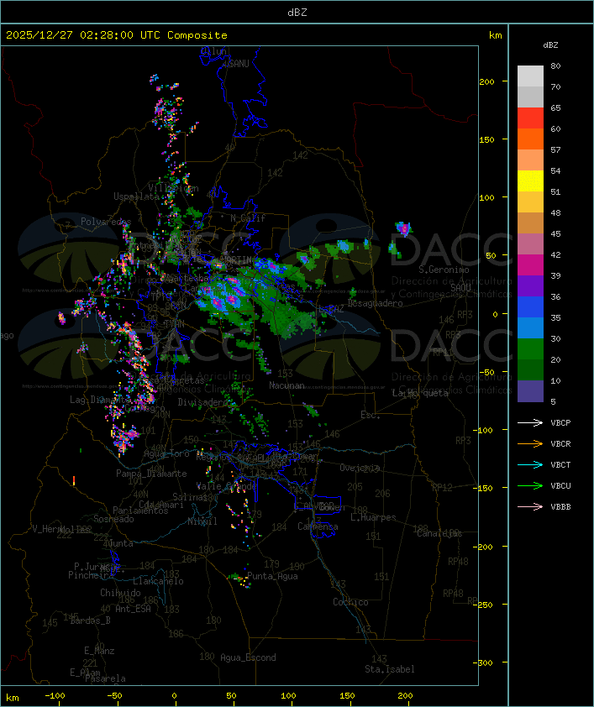Select the red 60-65 dBZ swatch
The image size is (594, 707).
coord(530,118)
